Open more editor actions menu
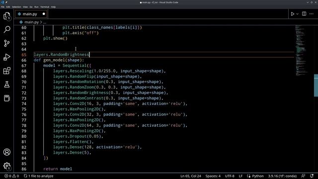This screenshot has height=179, width=318. 312,14
